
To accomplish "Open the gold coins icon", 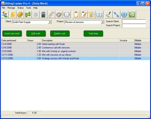I will point(20,15).
